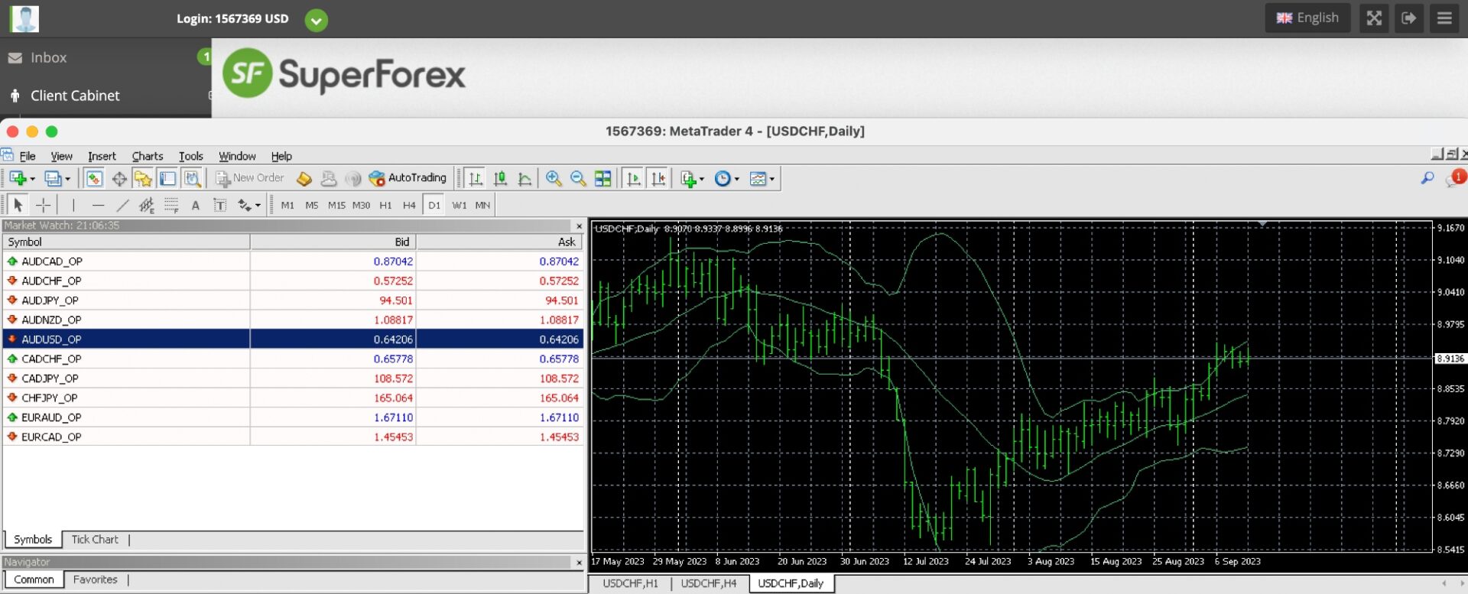The height and width of the screenshot is (594, 1468).
Task: Select the EURCAD_OP symbol row
Action: point(293,437)
